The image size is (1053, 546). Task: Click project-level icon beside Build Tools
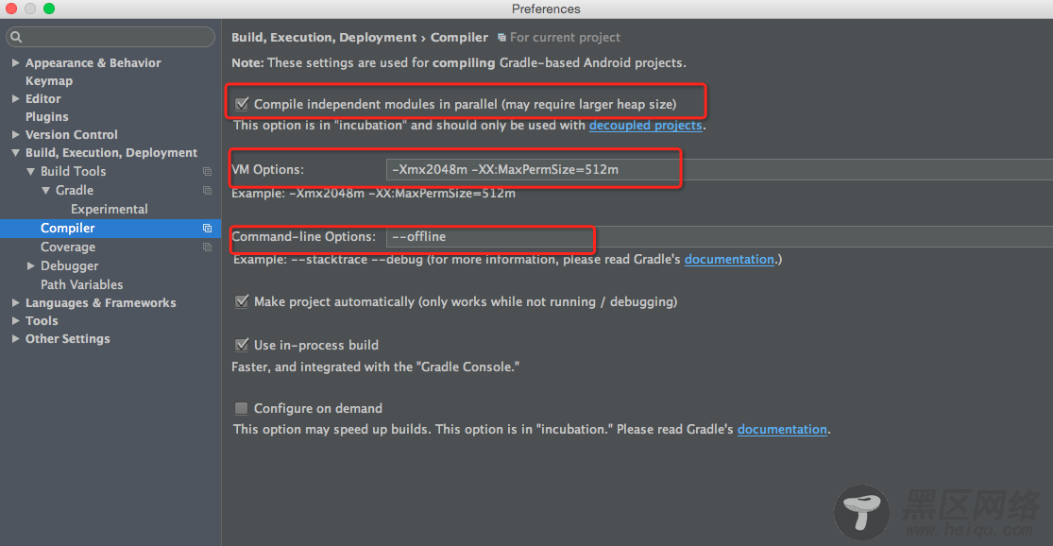(x=208, y=172)
